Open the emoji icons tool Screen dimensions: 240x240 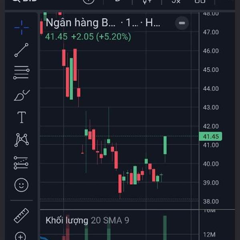pos(21,185)
